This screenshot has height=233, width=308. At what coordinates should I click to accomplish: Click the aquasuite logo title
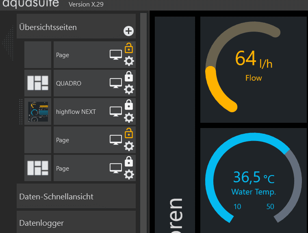[x=30, y=4]
